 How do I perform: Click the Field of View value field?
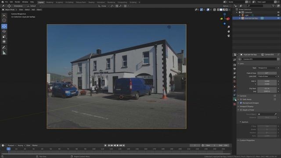pos(267,73)
